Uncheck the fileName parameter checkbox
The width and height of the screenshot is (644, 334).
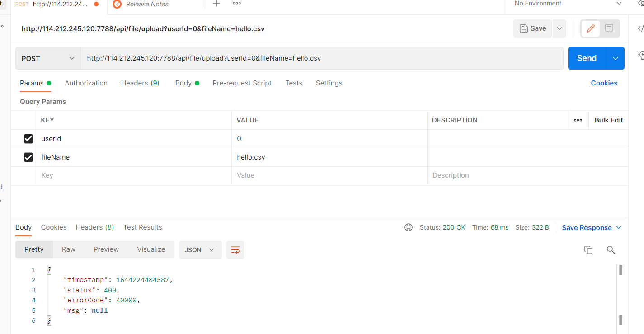pos(28,157)
